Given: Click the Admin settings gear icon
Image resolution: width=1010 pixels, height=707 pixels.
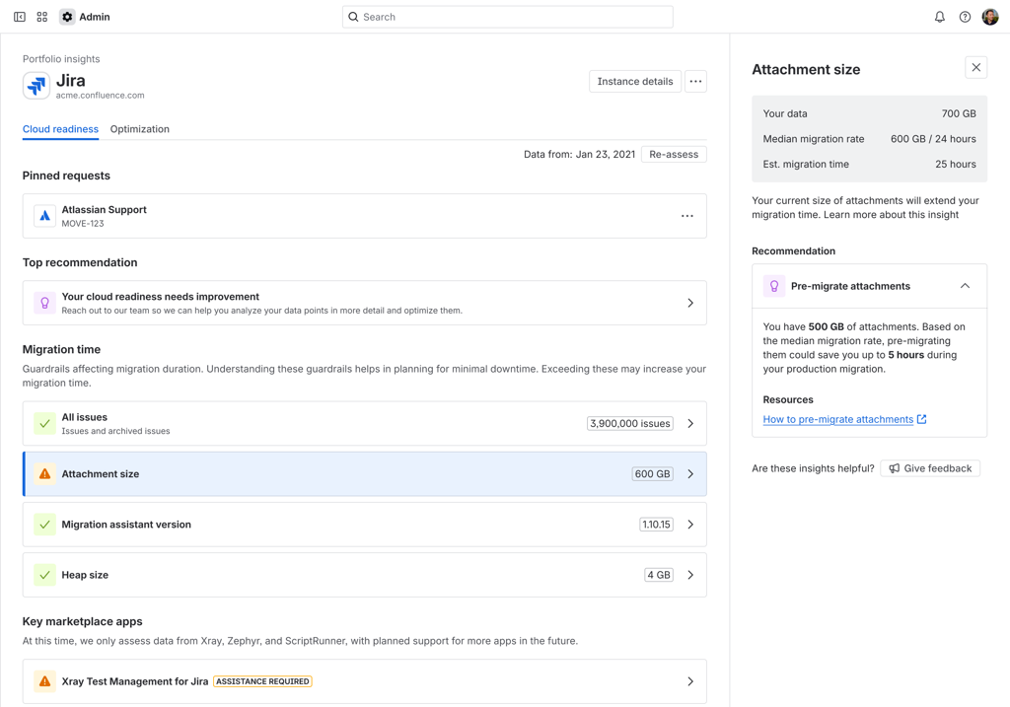Looking at the screenshot, I should [x=66, y=16].
